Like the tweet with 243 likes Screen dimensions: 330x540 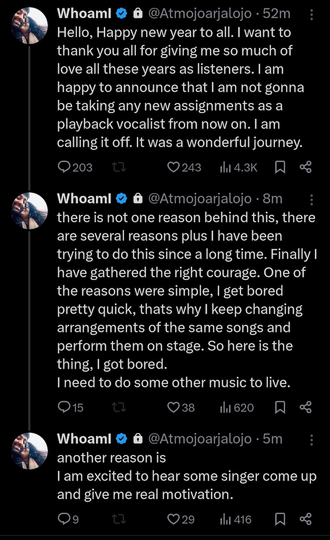point(174,167)
